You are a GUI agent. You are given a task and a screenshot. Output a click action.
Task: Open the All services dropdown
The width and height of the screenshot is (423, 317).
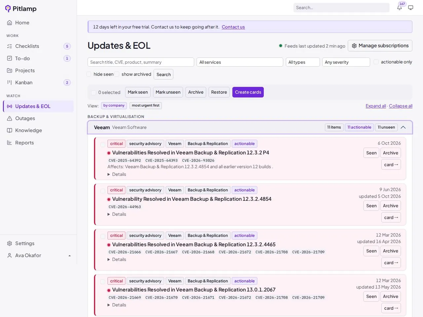click(240, 62)
